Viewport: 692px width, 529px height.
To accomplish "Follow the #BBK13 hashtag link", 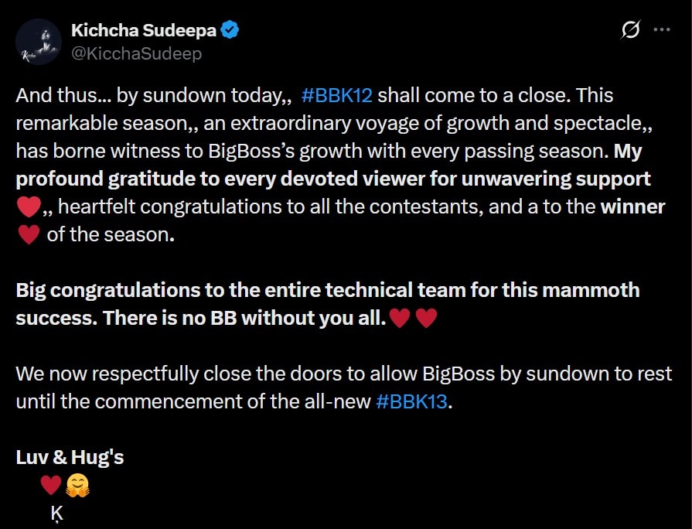I will (x=411, y=402).
